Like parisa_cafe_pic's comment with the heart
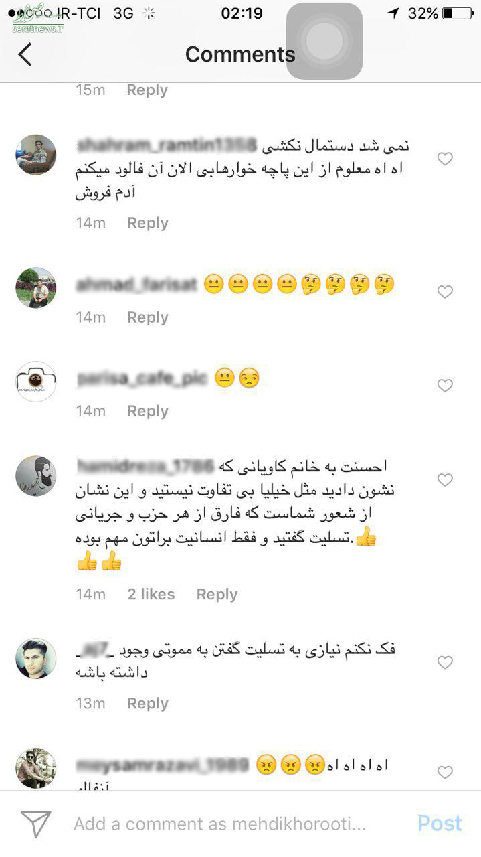Image resolution: width=481 pixels, height=857 pixels. click(x=445, y=386)
